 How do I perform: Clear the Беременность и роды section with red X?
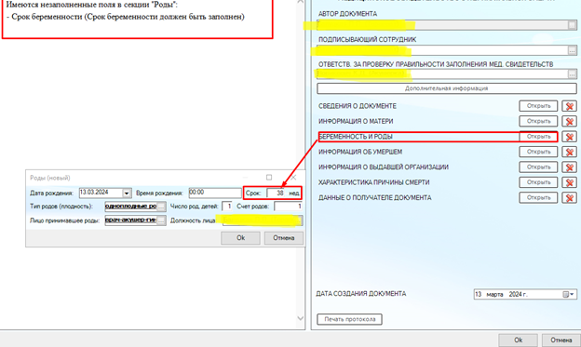point(569,137)
